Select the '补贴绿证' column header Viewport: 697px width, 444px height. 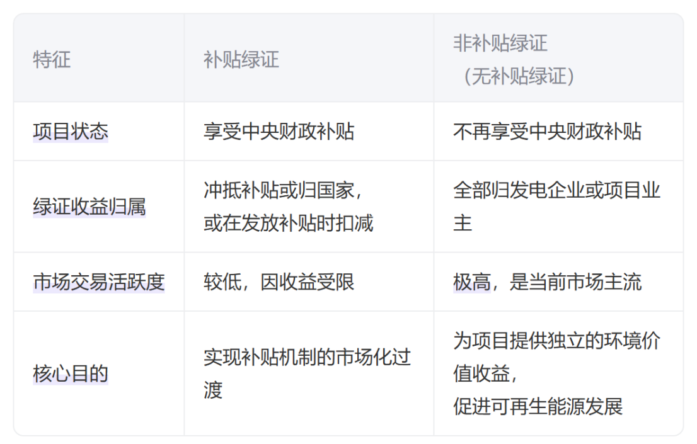pyautogui.click(x=241, y=60)
